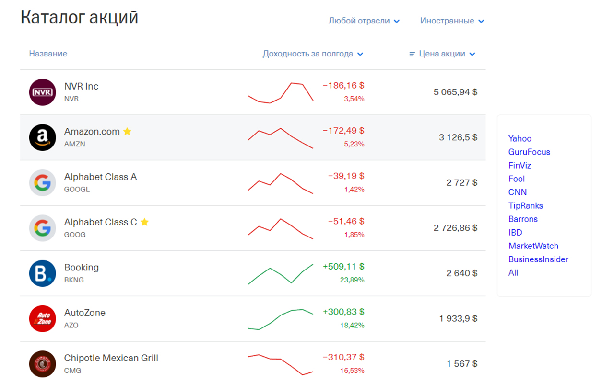This screenshot has width=614, height=383.
Task: Toggle the favorite star next to Amazon.com
Action: click(127, 131)
